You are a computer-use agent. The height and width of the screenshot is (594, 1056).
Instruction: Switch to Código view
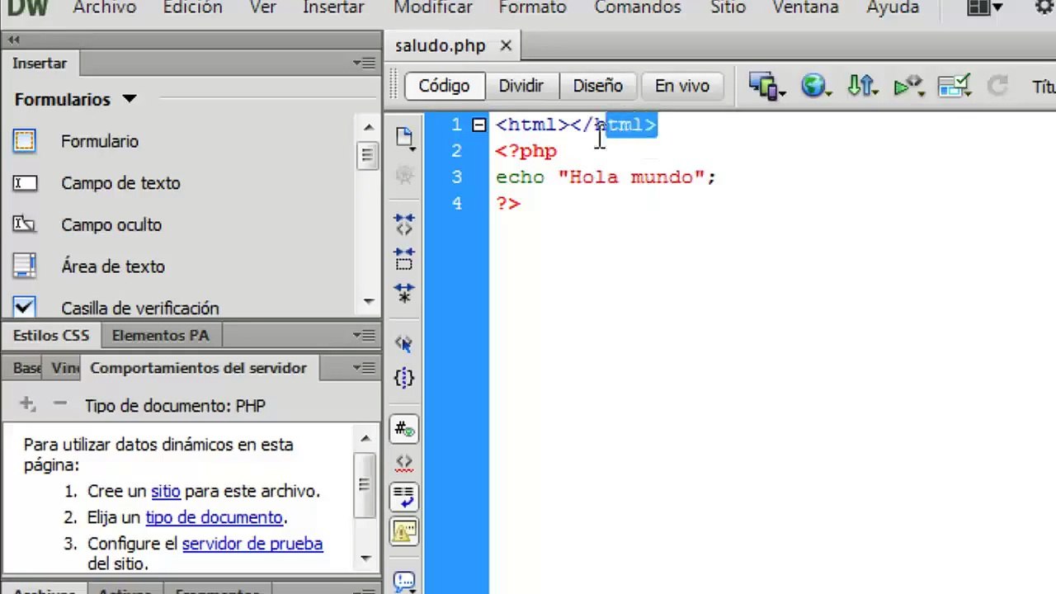click(x=444, y=86)
